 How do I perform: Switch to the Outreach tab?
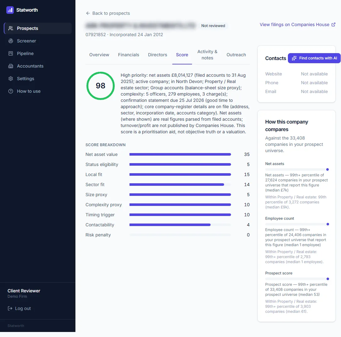point(236,55)
